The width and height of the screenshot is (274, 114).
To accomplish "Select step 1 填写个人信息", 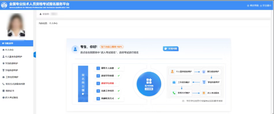I will point(109,68).
